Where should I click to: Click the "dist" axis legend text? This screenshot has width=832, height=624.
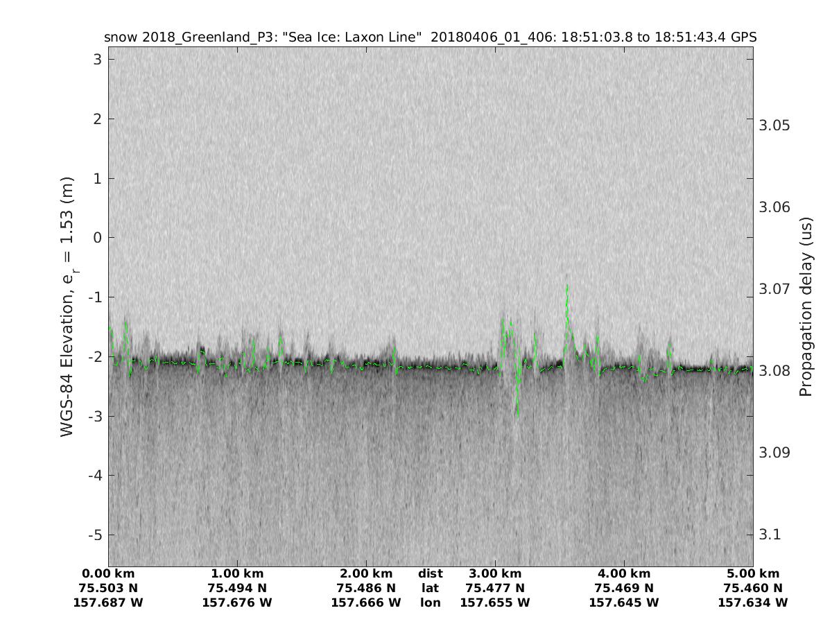pos(430,574)
